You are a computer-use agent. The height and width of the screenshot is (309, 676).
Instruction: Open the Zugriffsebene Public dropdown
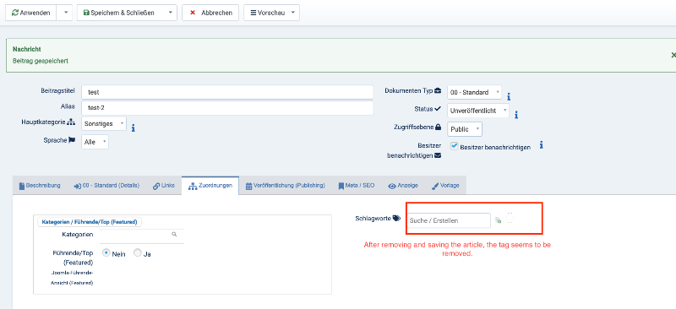click(x=465, y=129)
